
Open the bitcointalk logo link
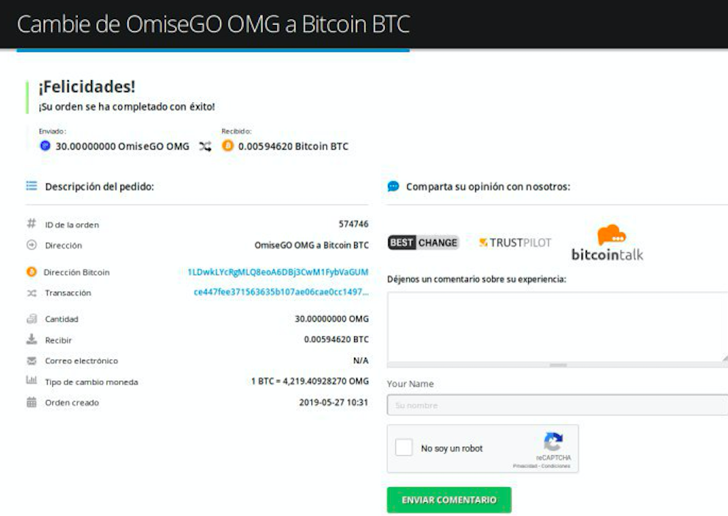tap(608, 243)
